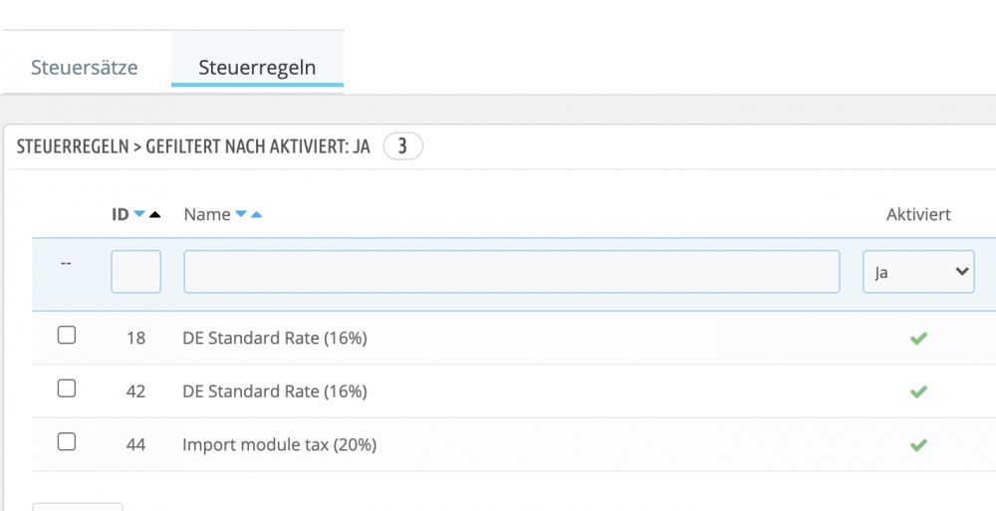Sort Name column ascending arrow

pos(256,215)
